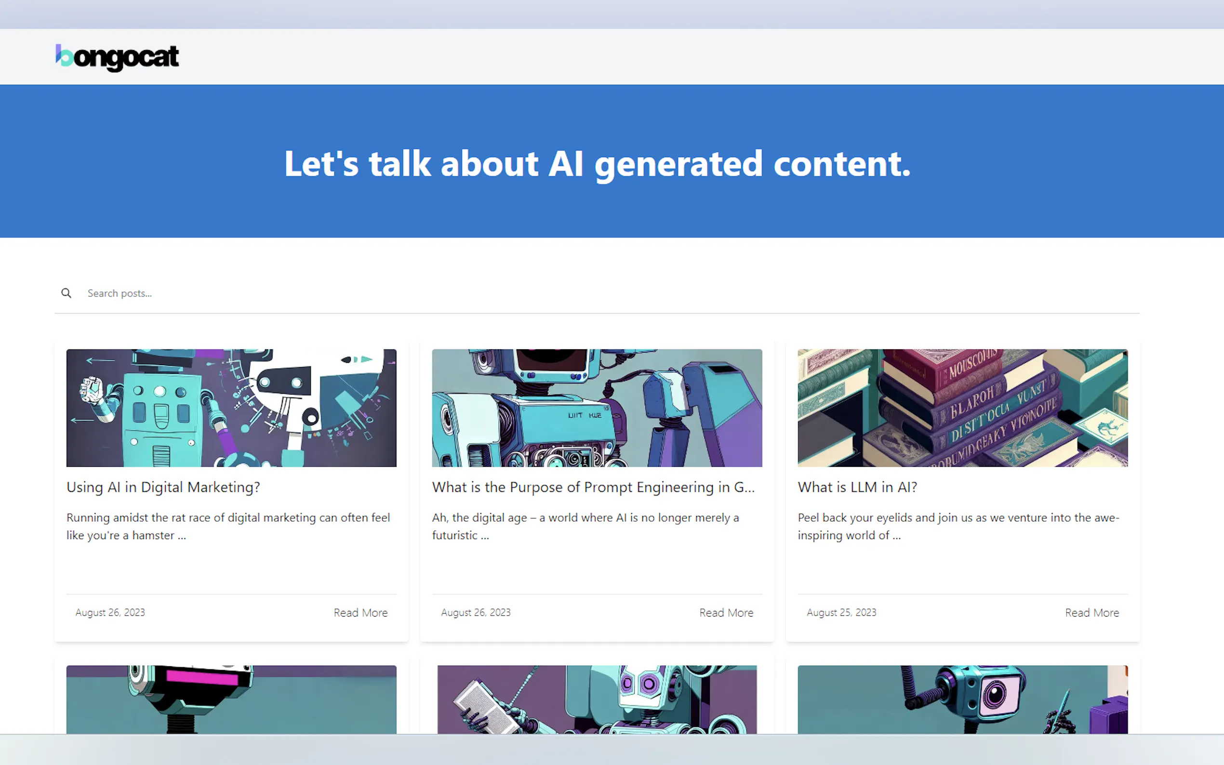1224x765 pixels.
Task: Open the camera robot thumbnail in second row
Action: pyautogui.click(x=962, y=699)
